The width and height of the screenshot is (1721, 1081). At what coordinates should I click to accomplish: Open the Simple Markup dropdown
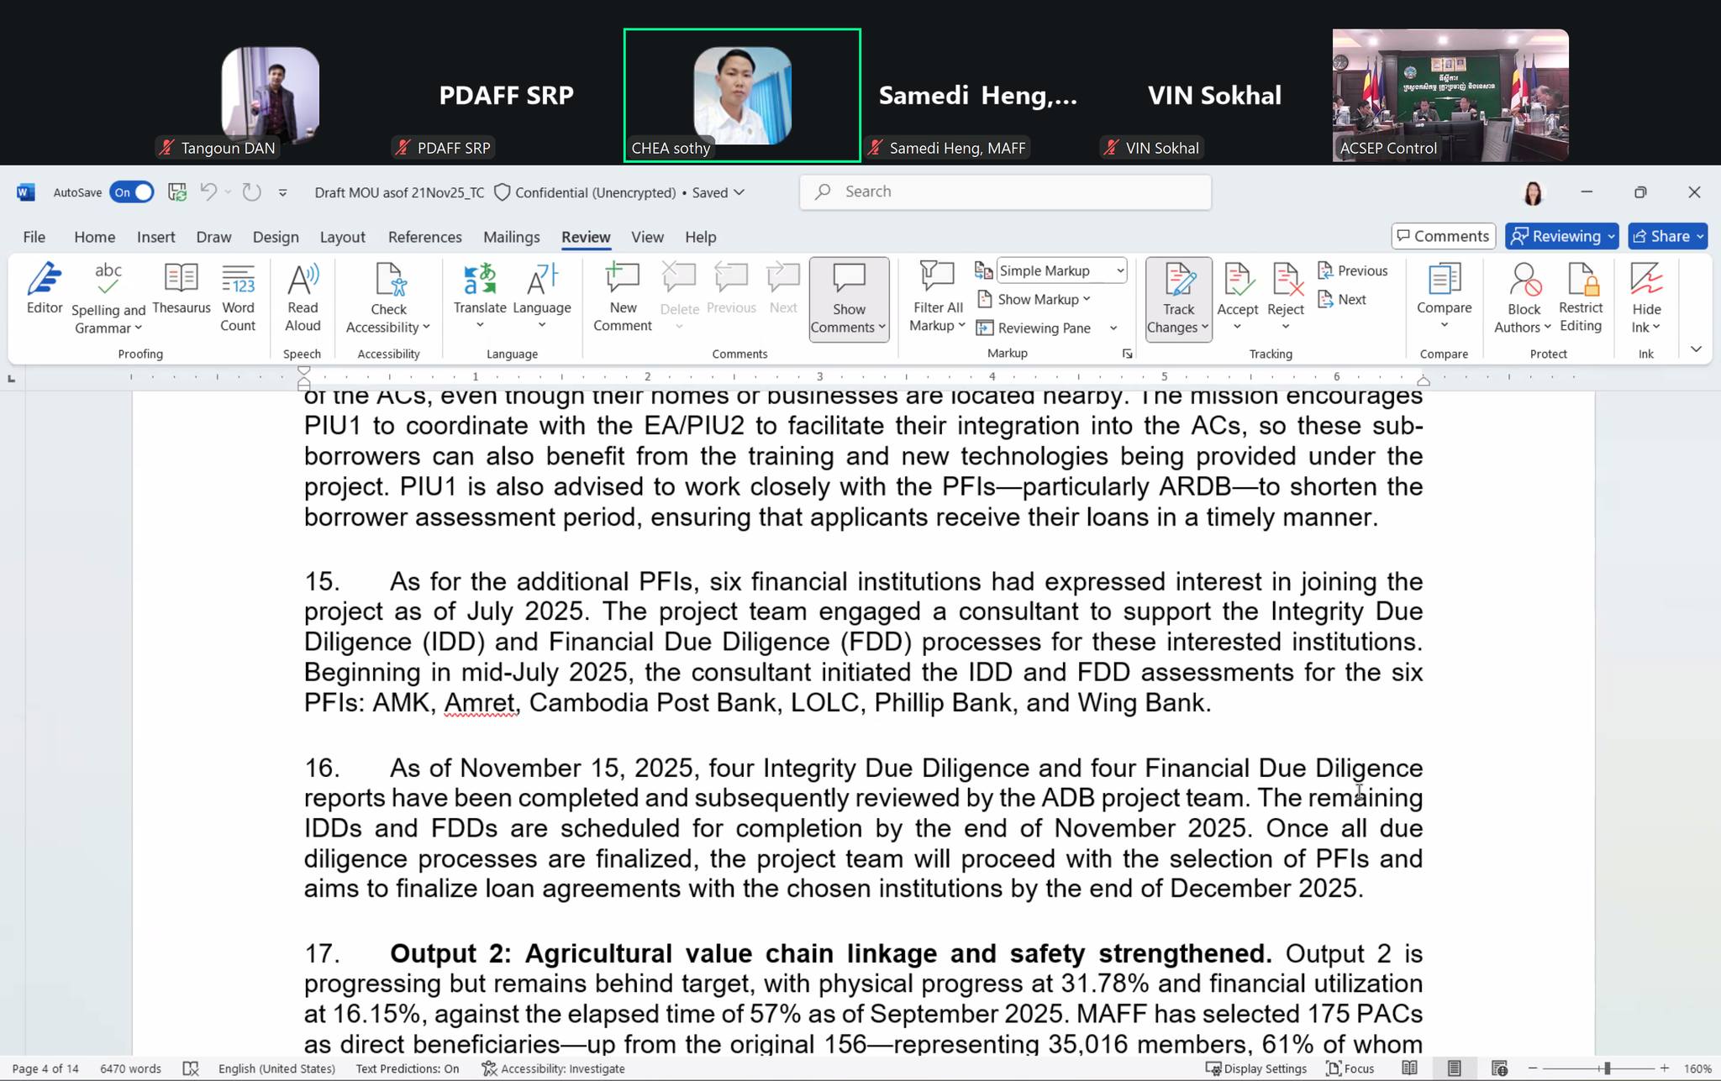[1061, 270]
